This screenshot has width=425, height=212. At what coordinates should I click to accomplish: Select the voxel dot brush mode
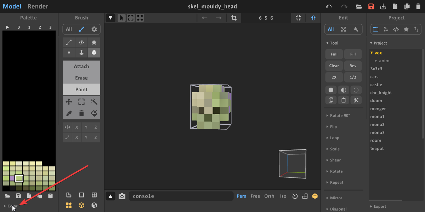(69, 53)
